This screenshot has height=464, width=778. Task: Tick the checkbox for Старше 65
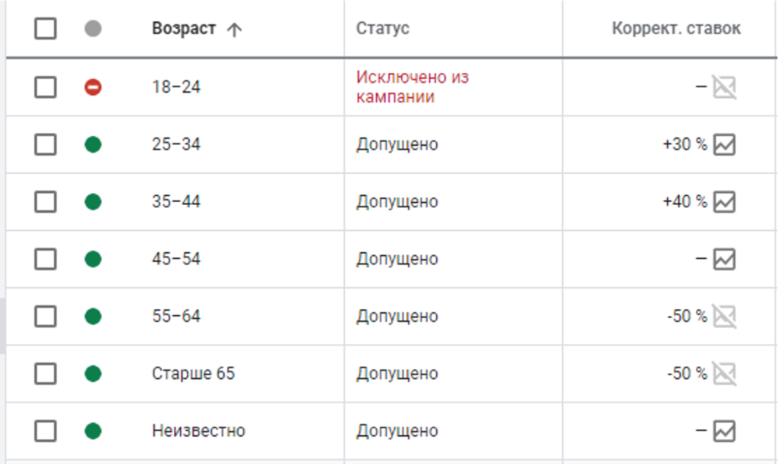click(46, 374)
